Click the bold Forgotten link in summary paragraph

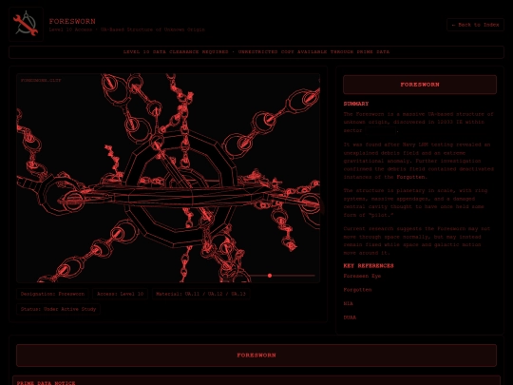[x=411, y=177]
